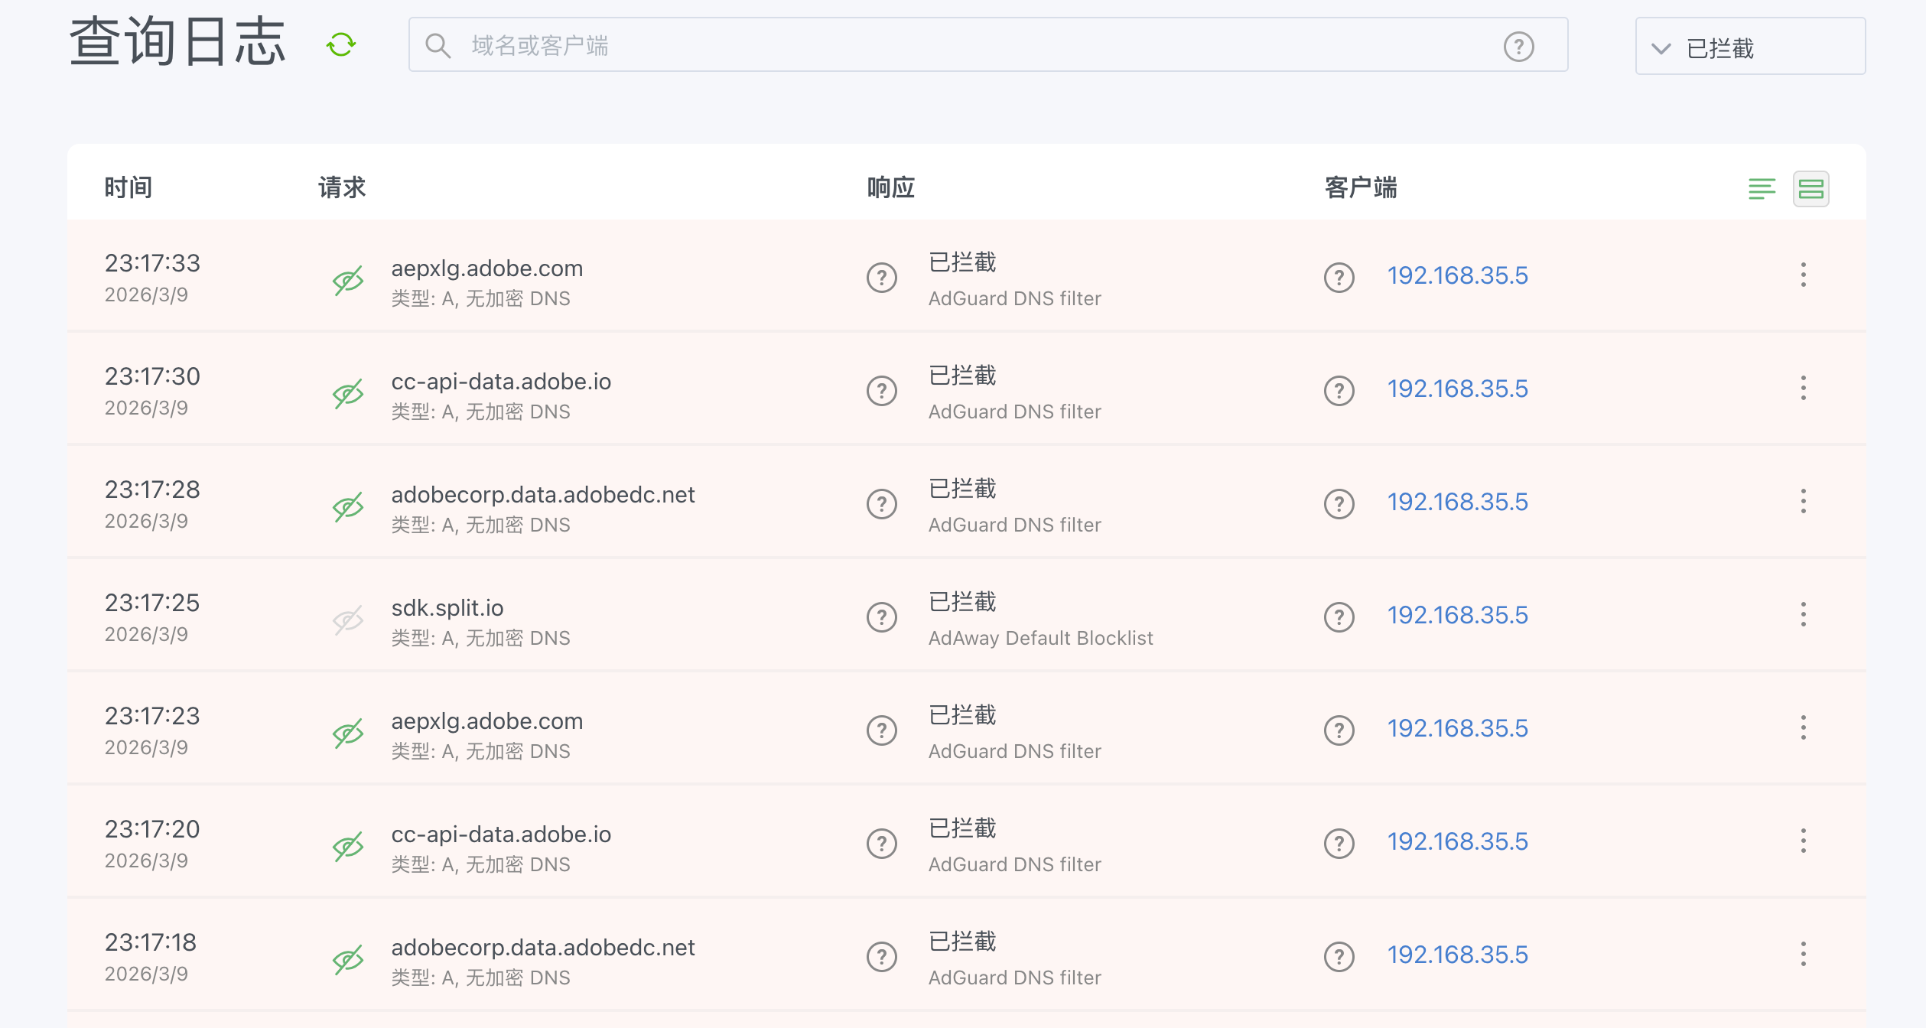Image resolution: width=1926 pixels, height=1028 pixels.
Task: Click the 请求 column header
Action: coord(342,187)
